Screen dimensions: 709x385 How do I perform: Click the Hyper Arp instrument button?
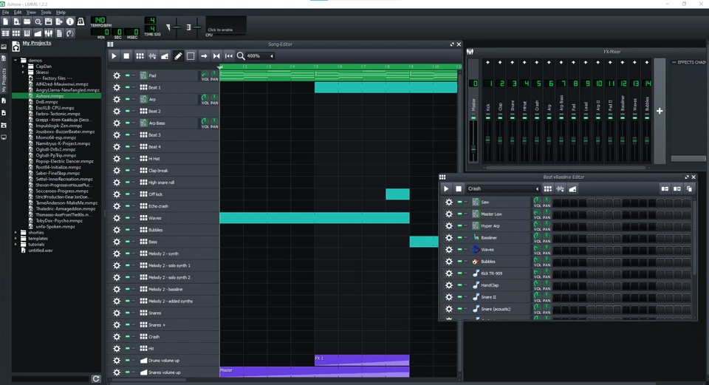click(500, 225)
